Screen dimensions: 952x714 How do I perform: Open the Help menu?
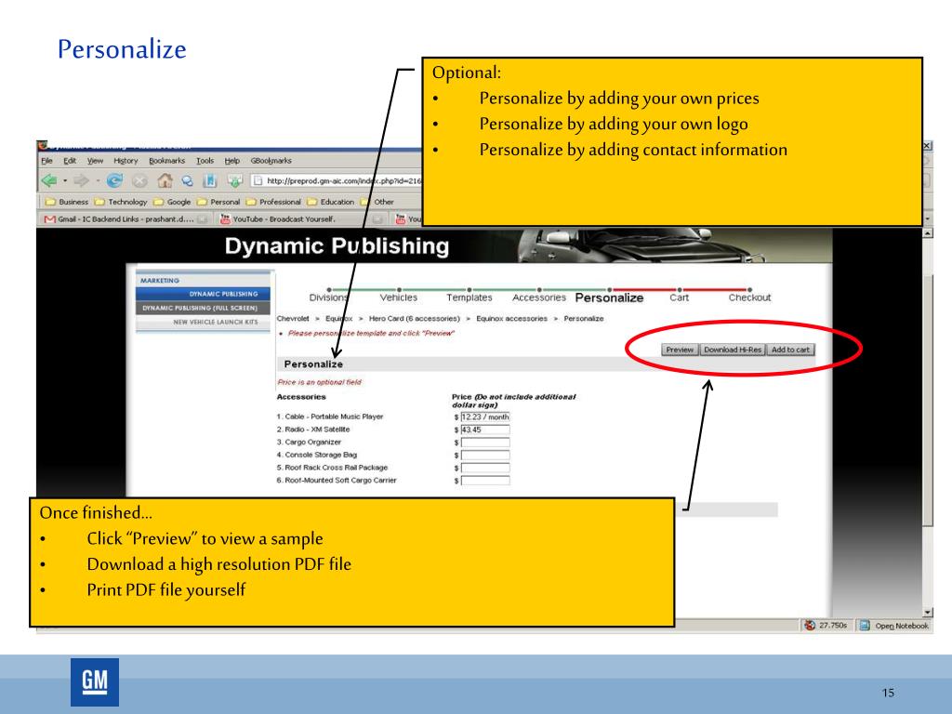[231, 161]
